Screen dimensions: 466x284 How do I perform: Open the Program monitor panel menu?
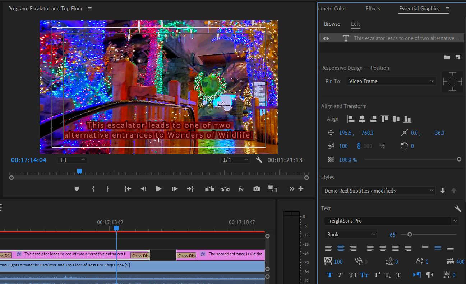coord(90,9)
